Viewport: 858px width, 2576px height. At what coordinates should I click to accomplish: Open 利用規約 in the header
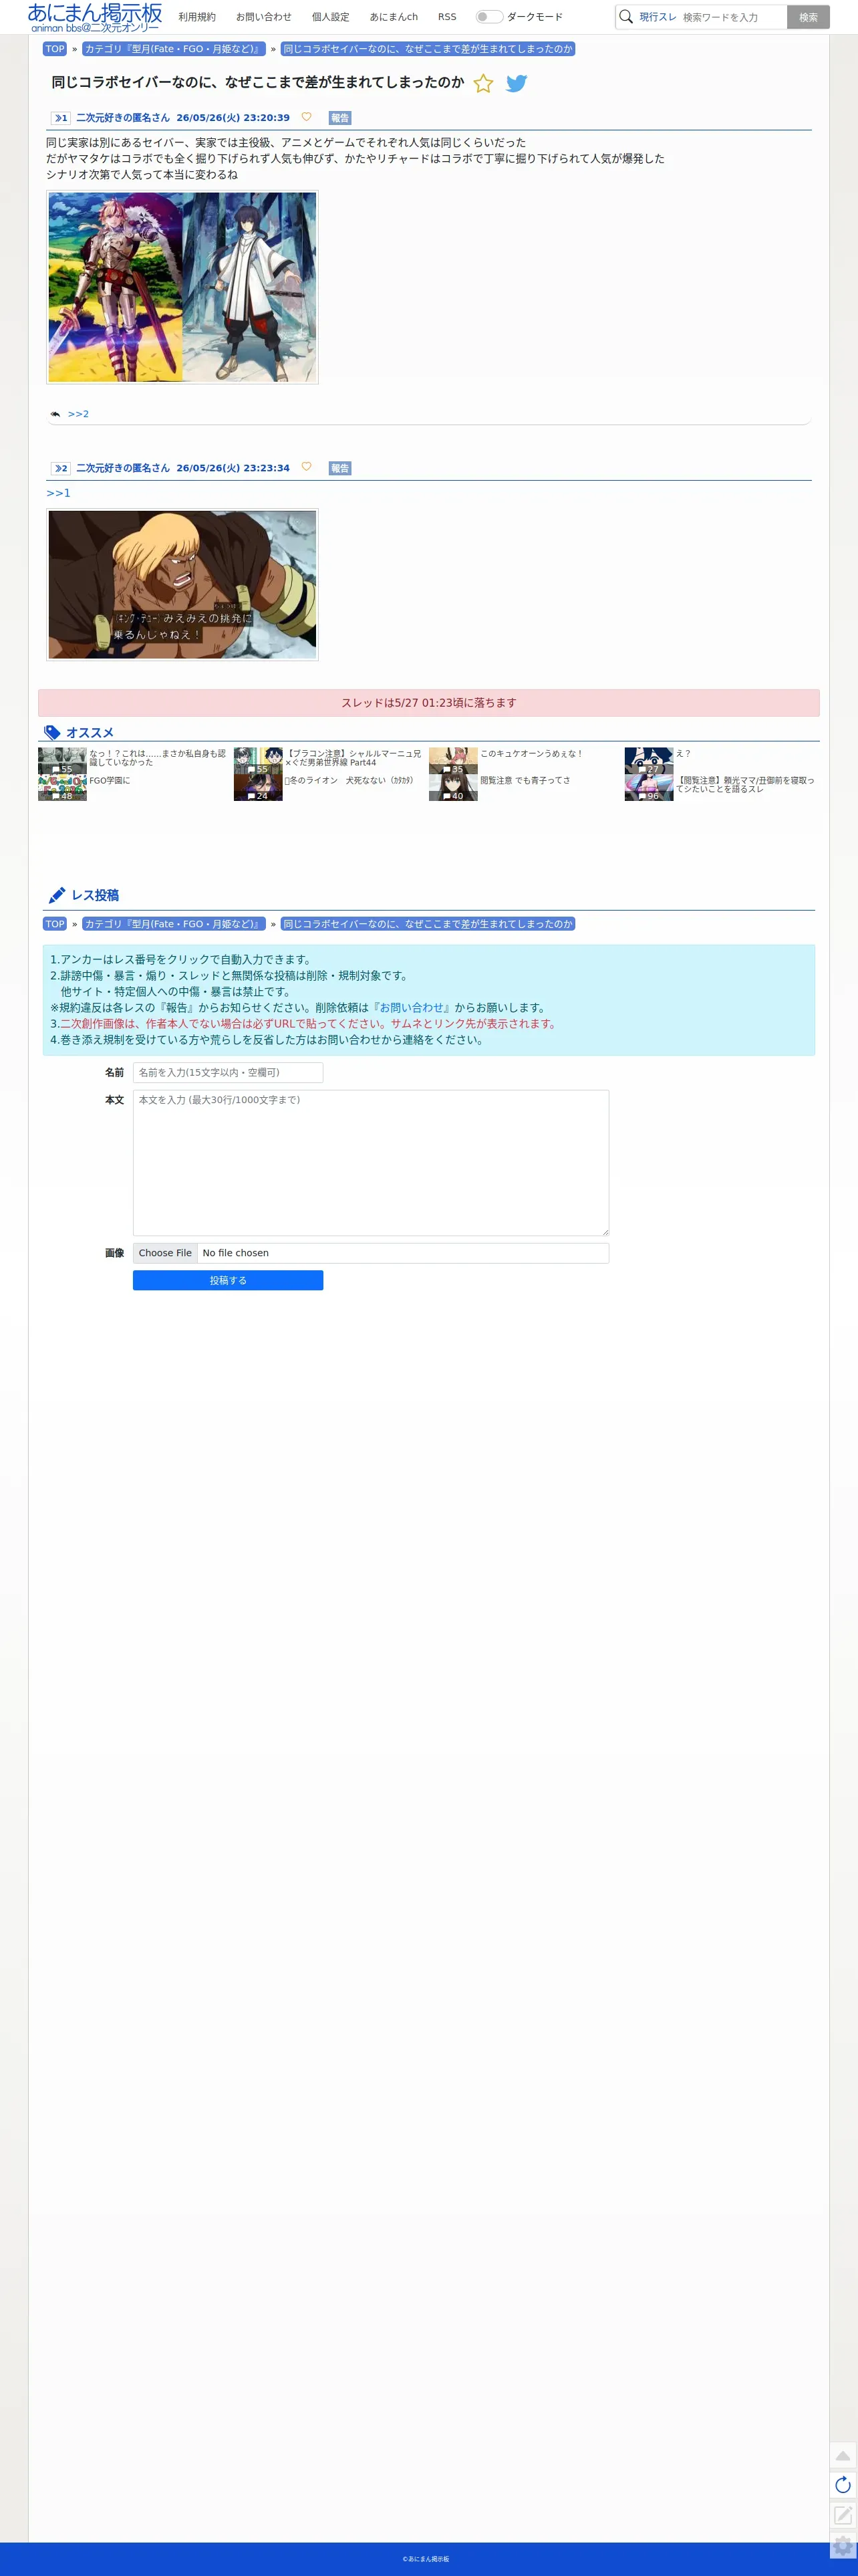[x=197, y=17]
